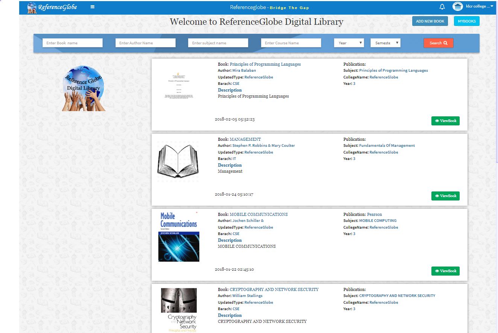Expand the klcr college account dropdown
Image resolution: width=498 pixels, height=333 pixels.
click(480, 6)
